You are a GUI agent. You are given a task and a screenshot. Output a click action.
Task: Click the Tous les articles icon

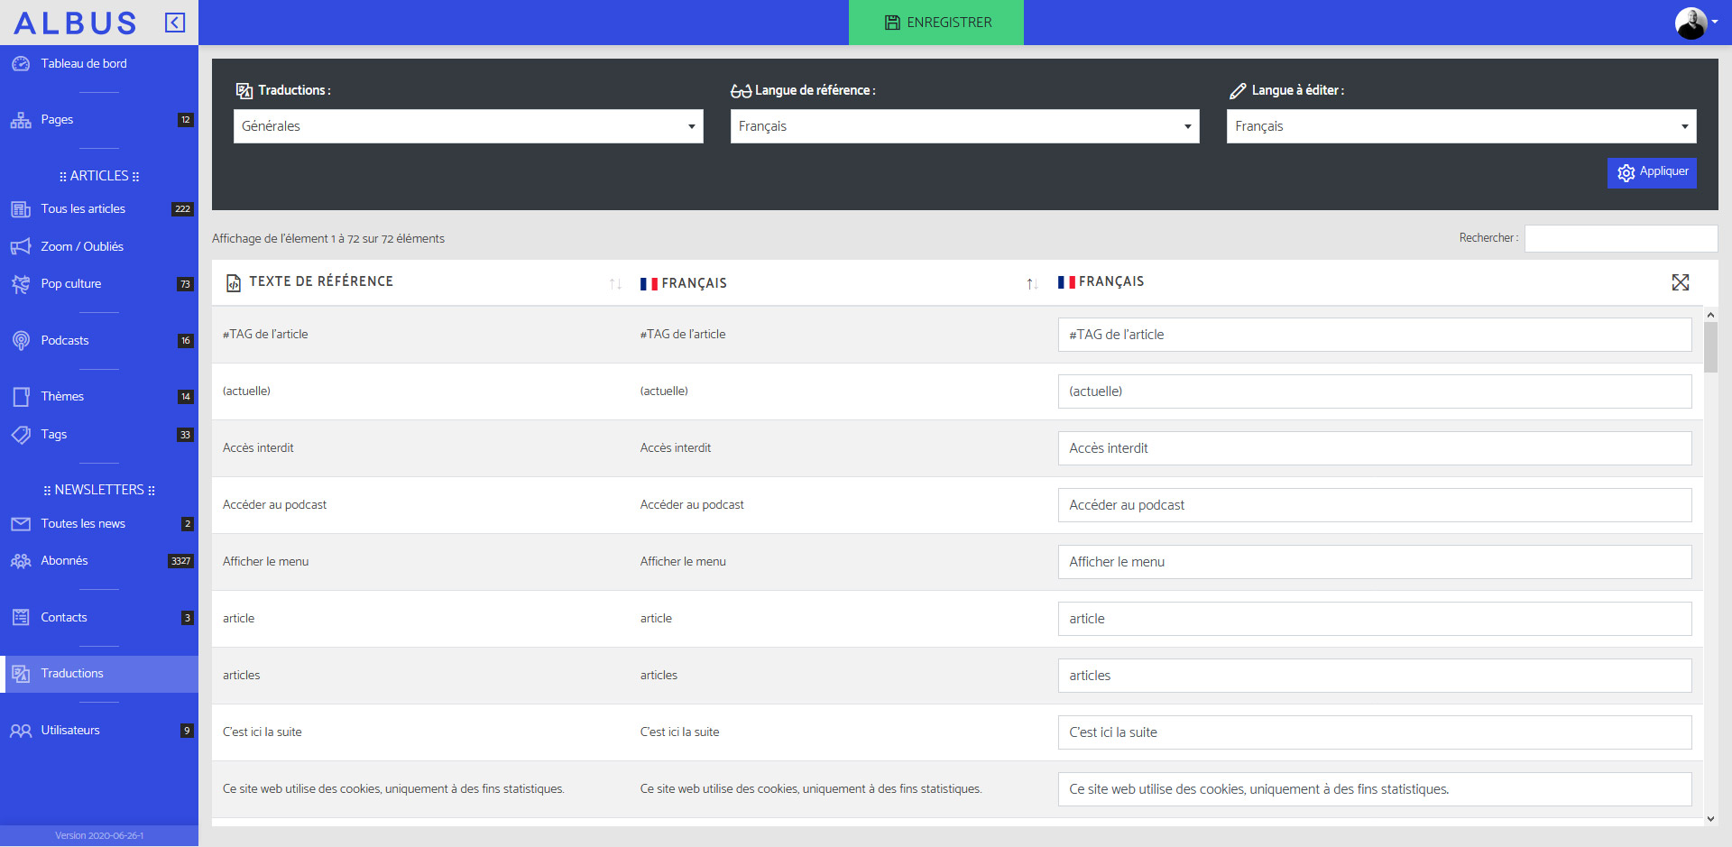21,209
